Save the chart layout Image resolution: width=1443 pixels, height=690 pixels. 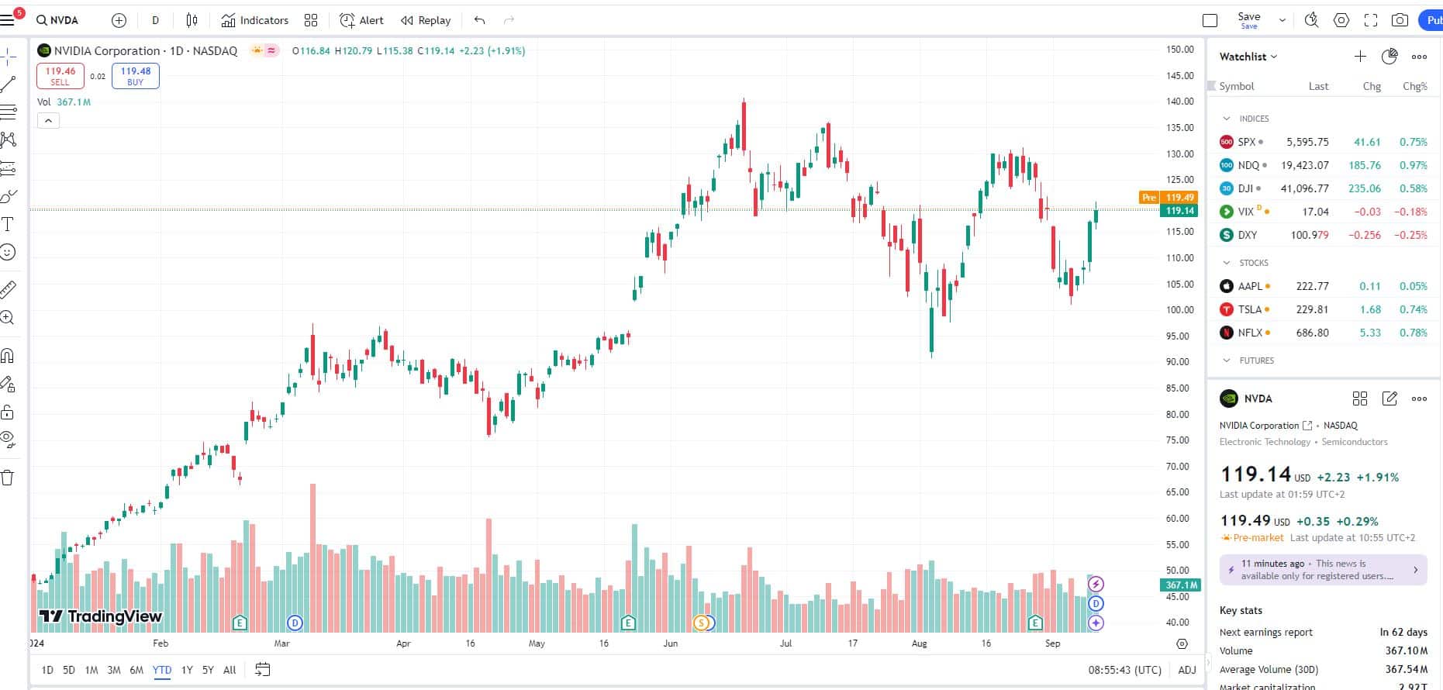(1248, 20)
